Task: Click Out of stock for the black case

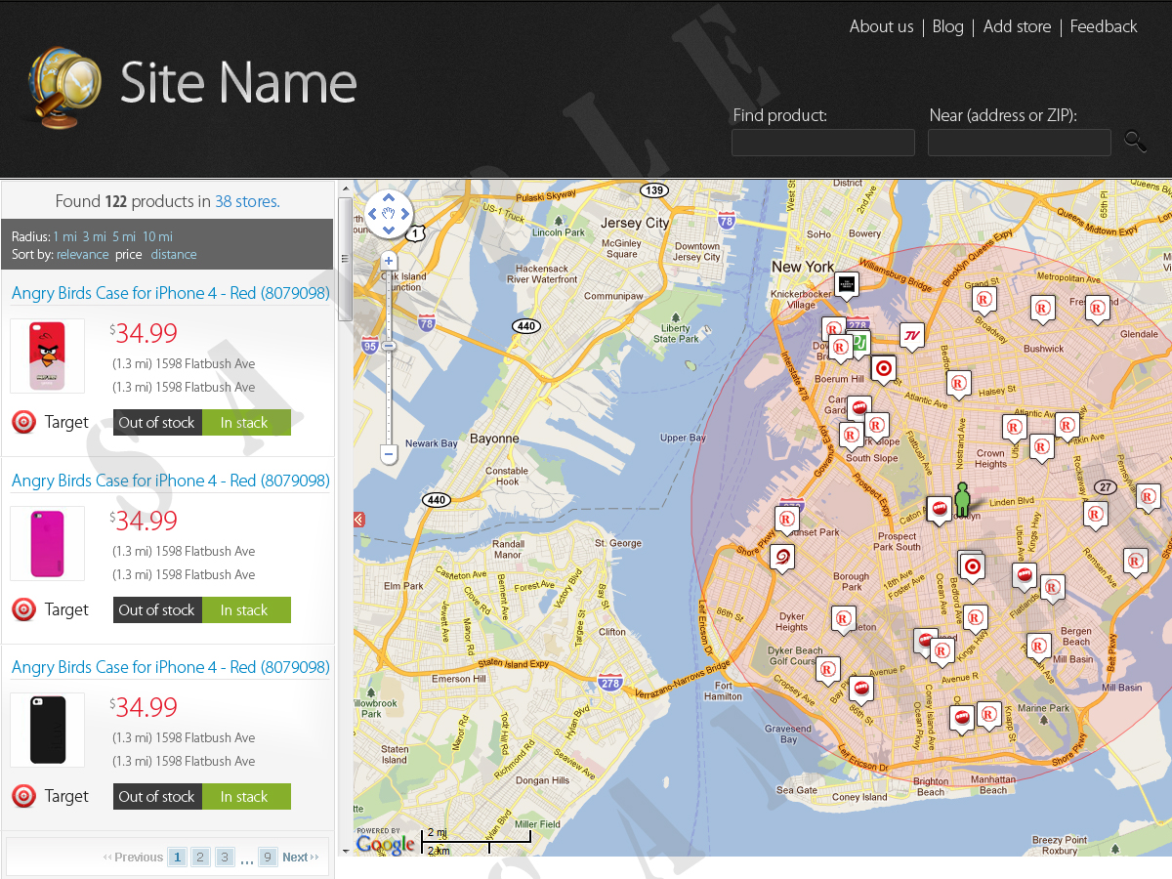Action: 157,797
